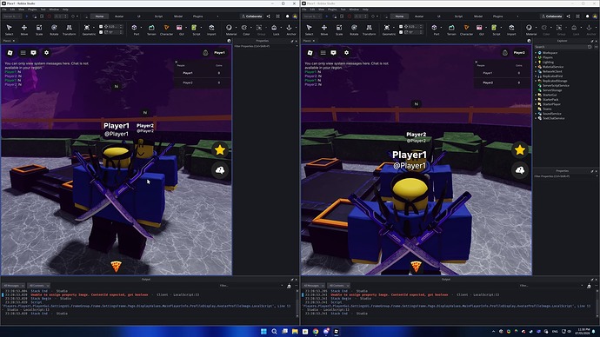
Task: Click the cloud icon button in right game view
Action: tap(520, 170)
